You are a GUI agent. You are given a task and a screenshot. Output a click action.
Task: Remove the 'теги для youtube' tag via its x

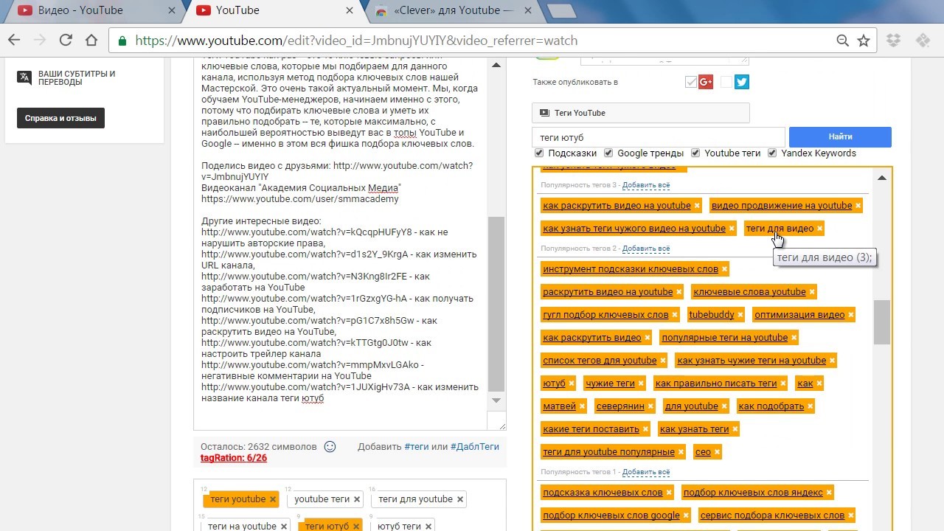coord(460,499)
